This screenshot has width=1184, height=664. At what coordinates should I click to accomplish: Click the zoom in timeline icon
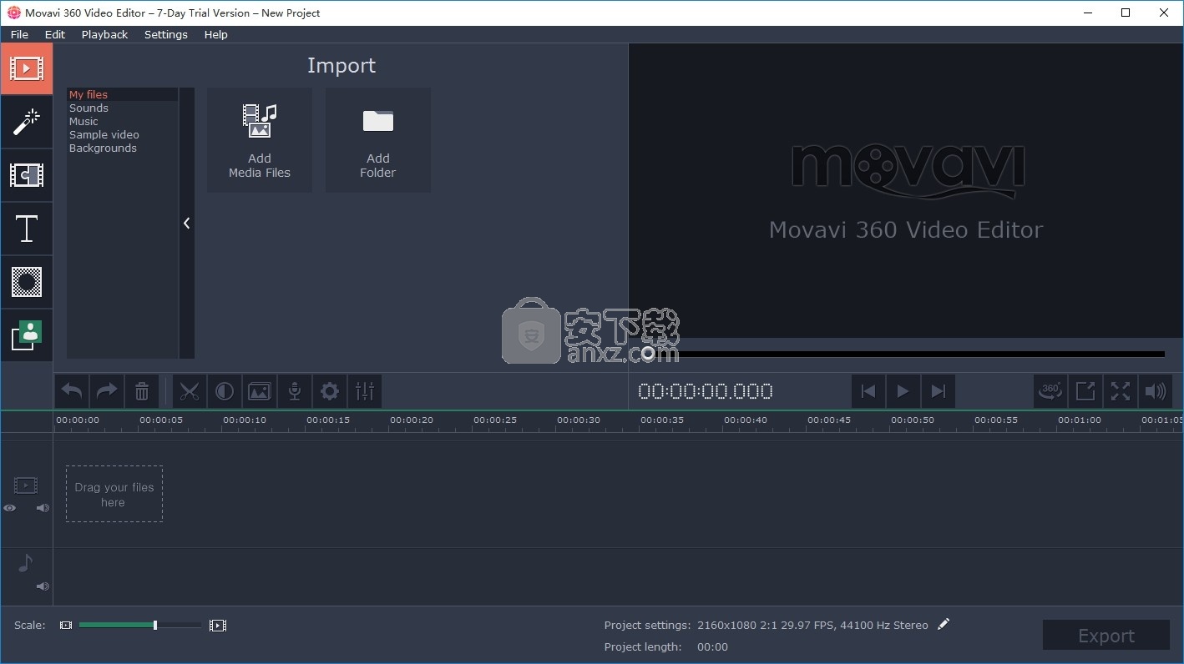tap(218, 625)
